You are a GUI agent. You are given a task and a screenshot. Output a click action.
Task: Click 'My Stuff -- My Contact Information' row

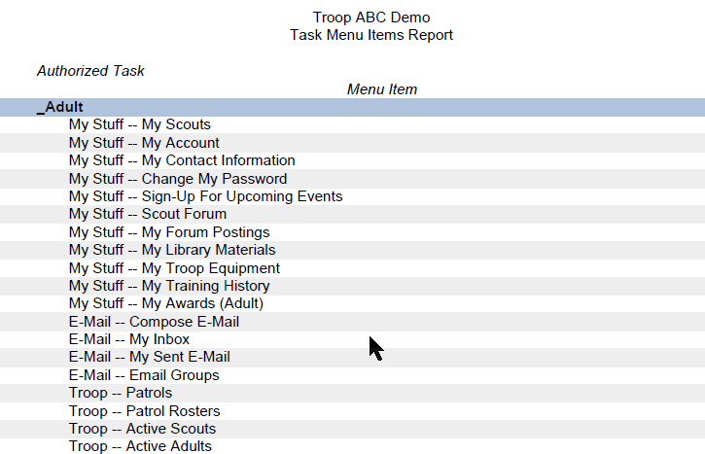(x=352, y=160)
